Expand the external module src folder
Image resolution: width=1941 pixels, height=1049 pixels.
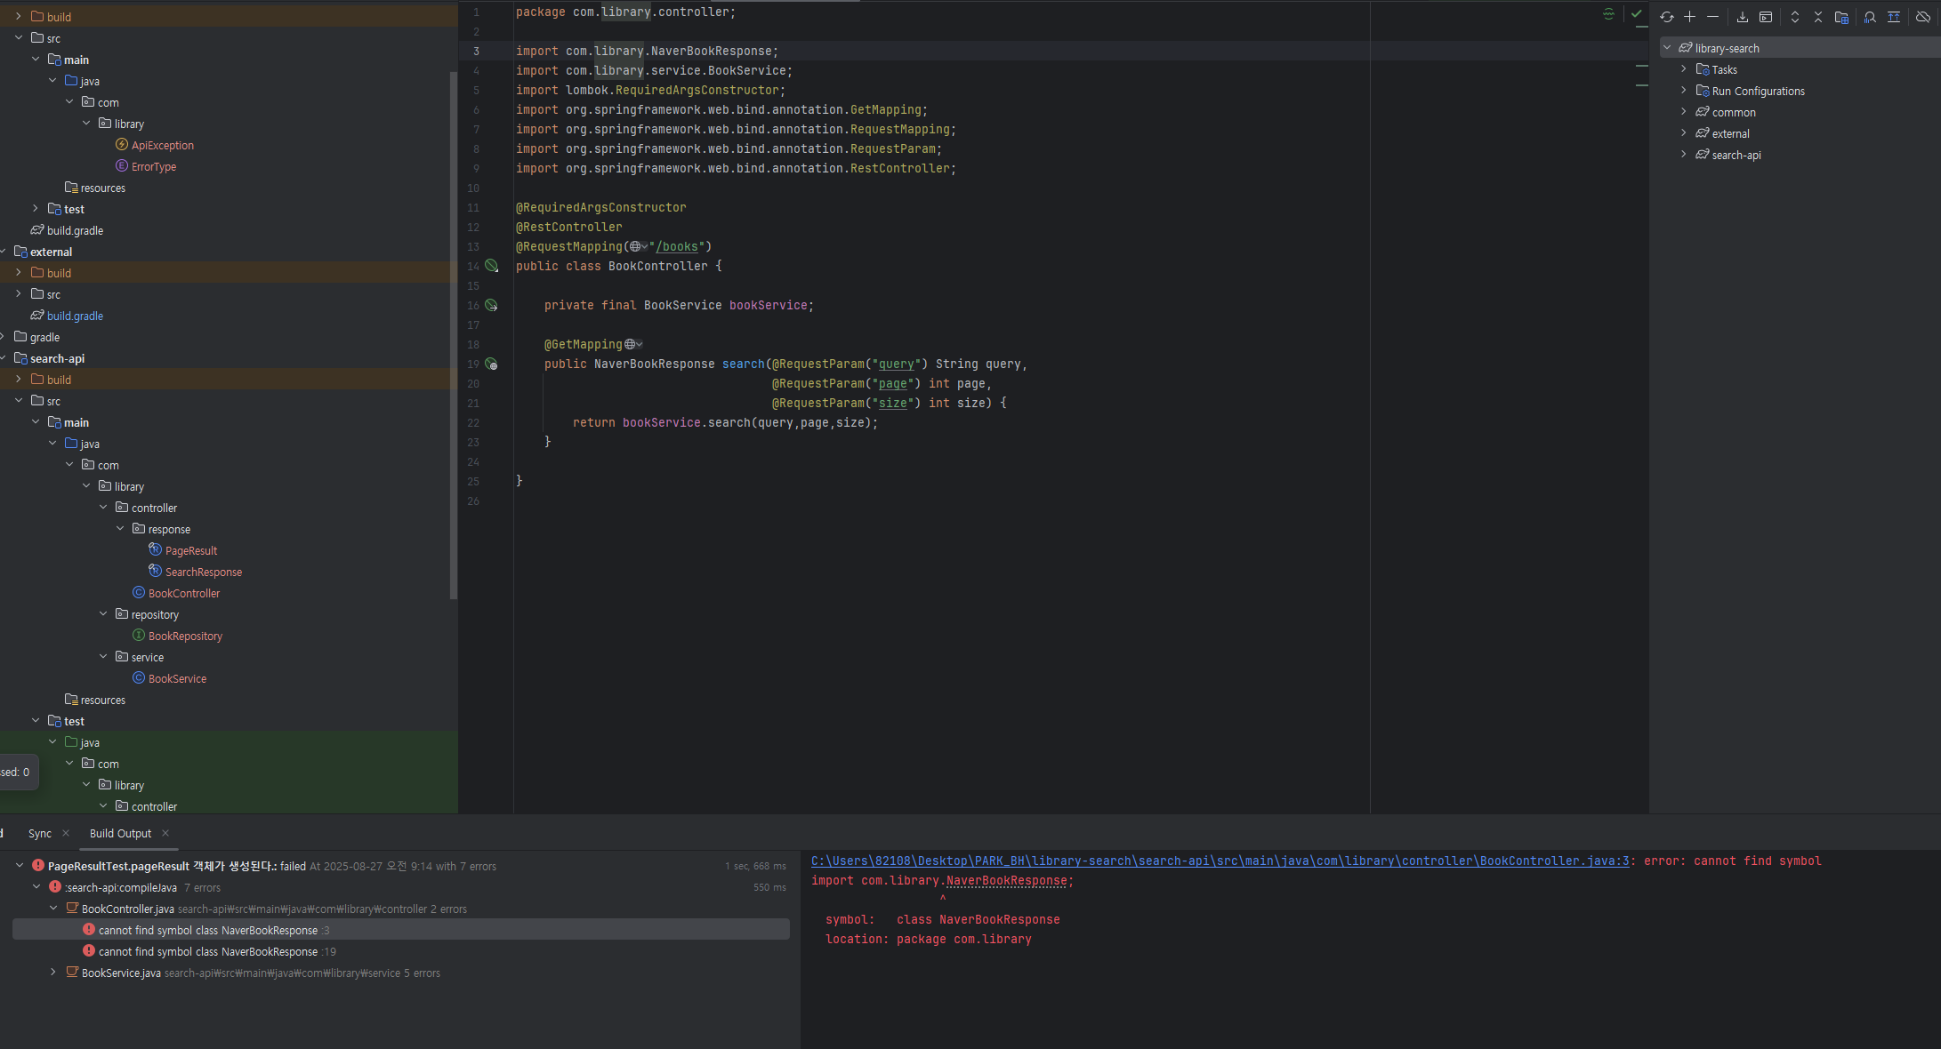click(19, 294)
